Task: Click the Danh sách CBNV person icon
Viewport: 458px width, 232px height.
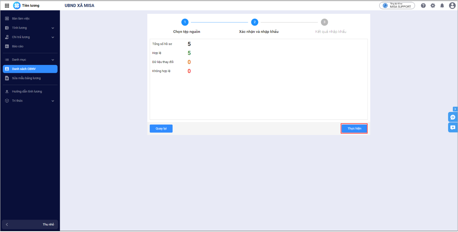Action: pyautogui.click(x=7, y=69)
